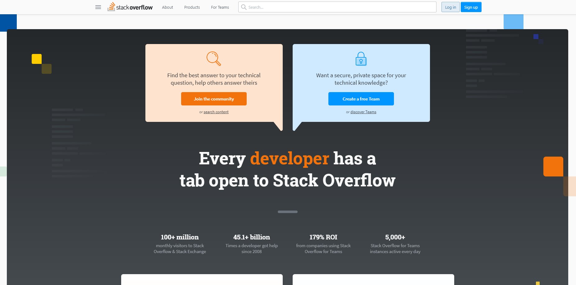
Task: Click the magnifier icon in the search bar
Action: click(244, 7)
